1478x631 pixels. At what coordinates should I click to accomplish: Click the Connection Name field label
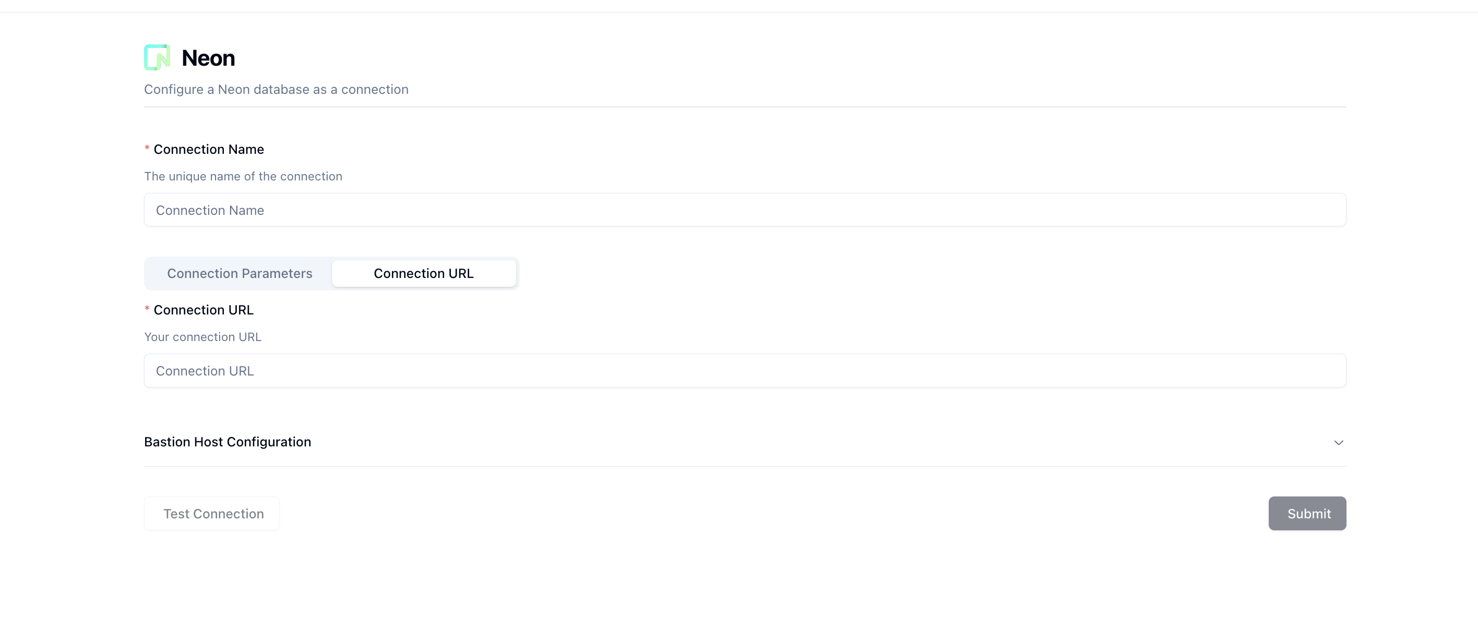209,149
